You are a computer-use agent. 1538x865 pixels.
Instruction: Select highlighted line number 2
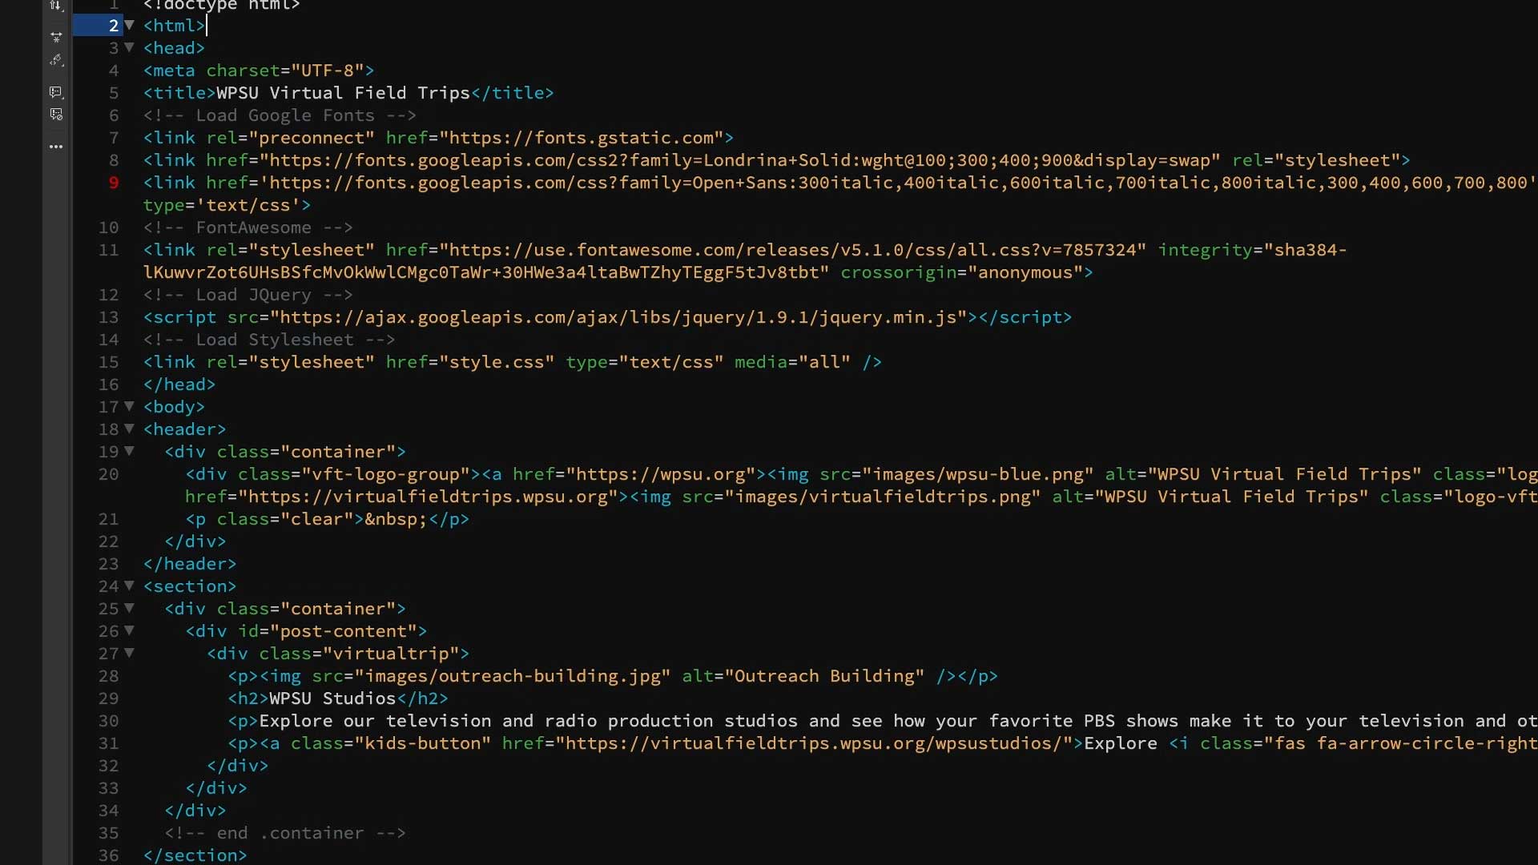click(114, 26)
